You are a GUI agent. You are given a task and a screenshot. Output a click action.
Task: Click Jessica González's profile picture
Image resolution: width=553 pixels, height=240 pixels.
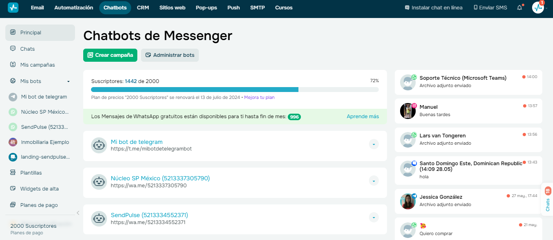407,201
